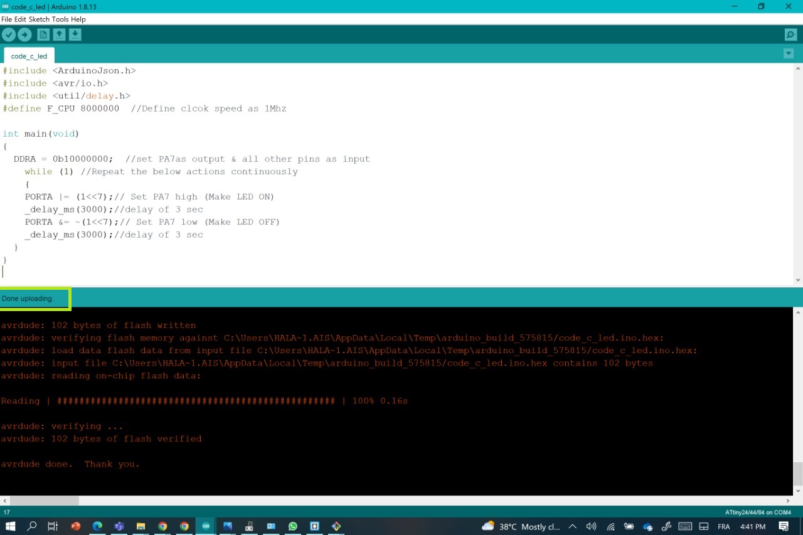The height and width of the screenshot is (535, 803).
Task: Upload the sketch with the arrow button
Action: 24,35
